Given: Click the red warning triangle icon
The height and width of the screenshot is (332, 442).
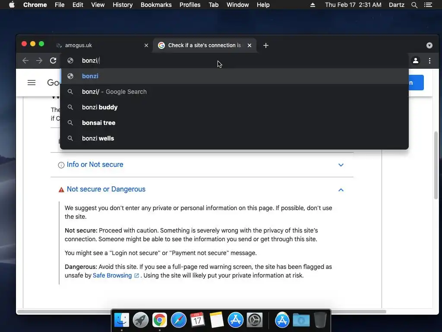Looking at the screenshot, I should coord(61,190).
